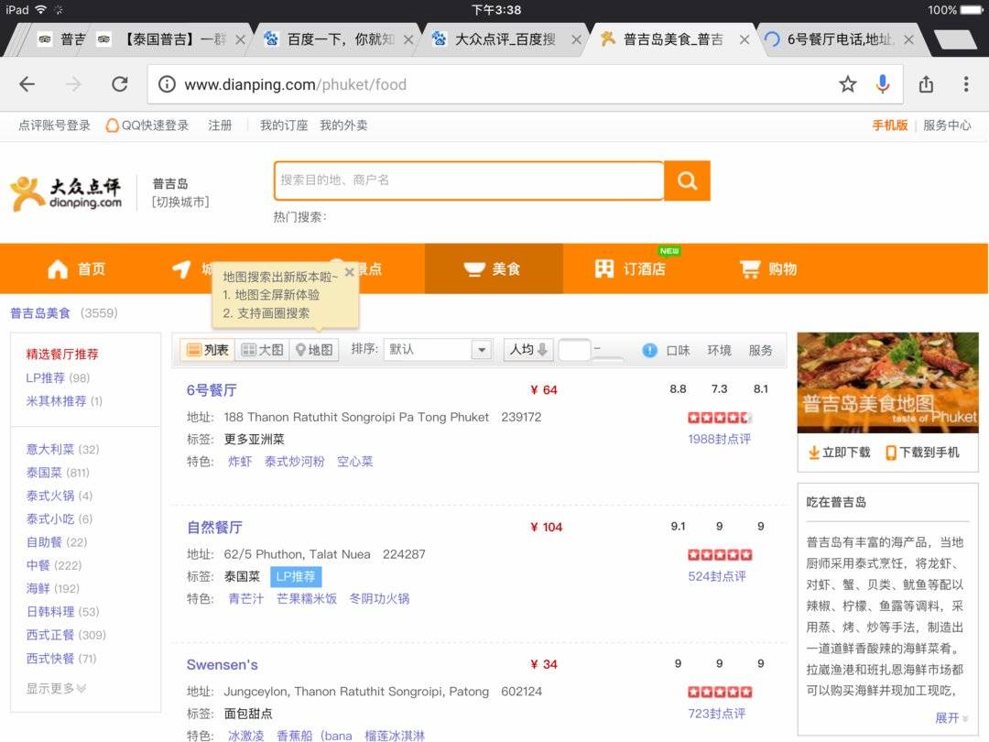Screen dimensions: 989x742
Task: Bookmark page with the star icon
Action: click(848, 84)
